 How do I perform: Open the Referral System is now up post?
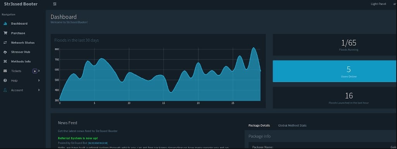tap(78, 138)
